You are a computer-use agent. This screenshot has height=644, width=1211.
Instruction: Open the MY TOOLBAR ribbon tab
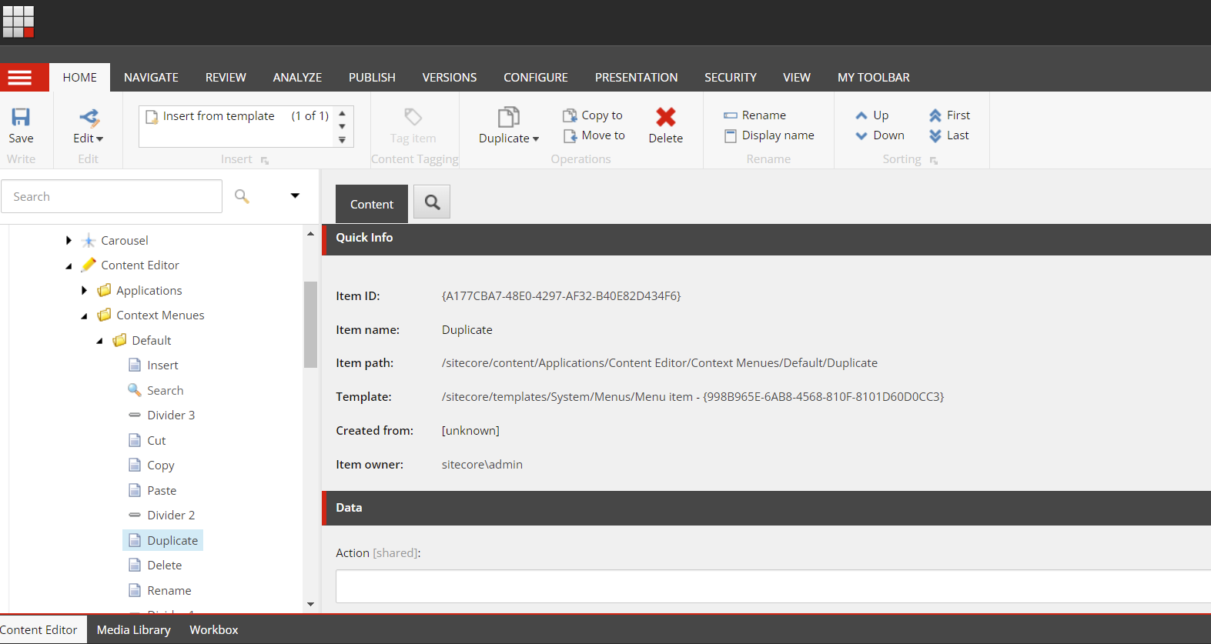pyautogui.click(x=874, y=78)
